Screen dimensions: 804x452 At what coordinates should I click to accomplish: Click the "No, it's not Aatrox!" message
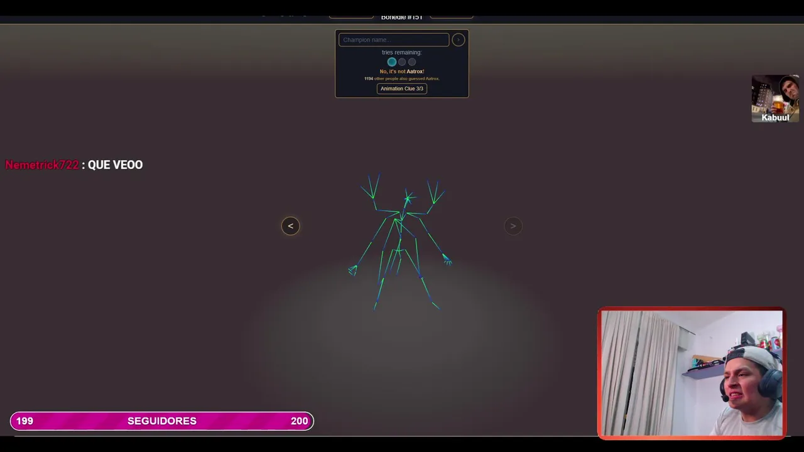click(x=402, y=72)
